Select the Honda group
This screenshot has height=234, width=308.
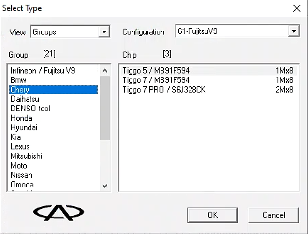coord(53,118)
